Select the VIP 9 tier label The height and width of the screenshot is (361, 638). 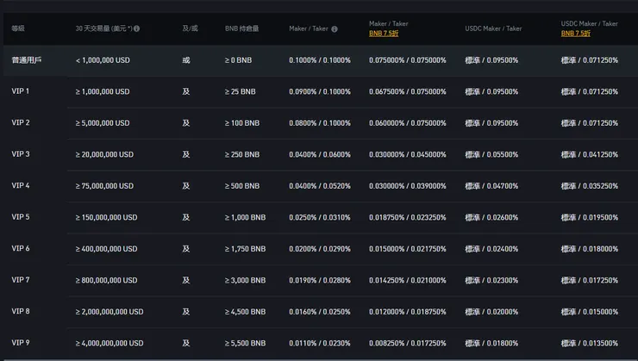click(21, 343)
